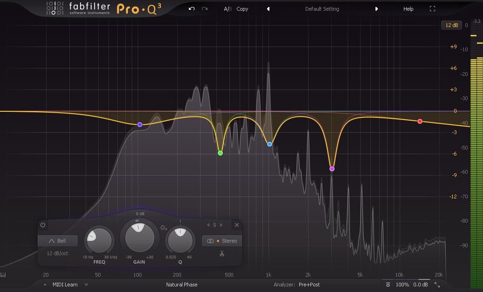Click the resize interface arrow icon
This screenshot has width=483, height=292.
point(437,285)
